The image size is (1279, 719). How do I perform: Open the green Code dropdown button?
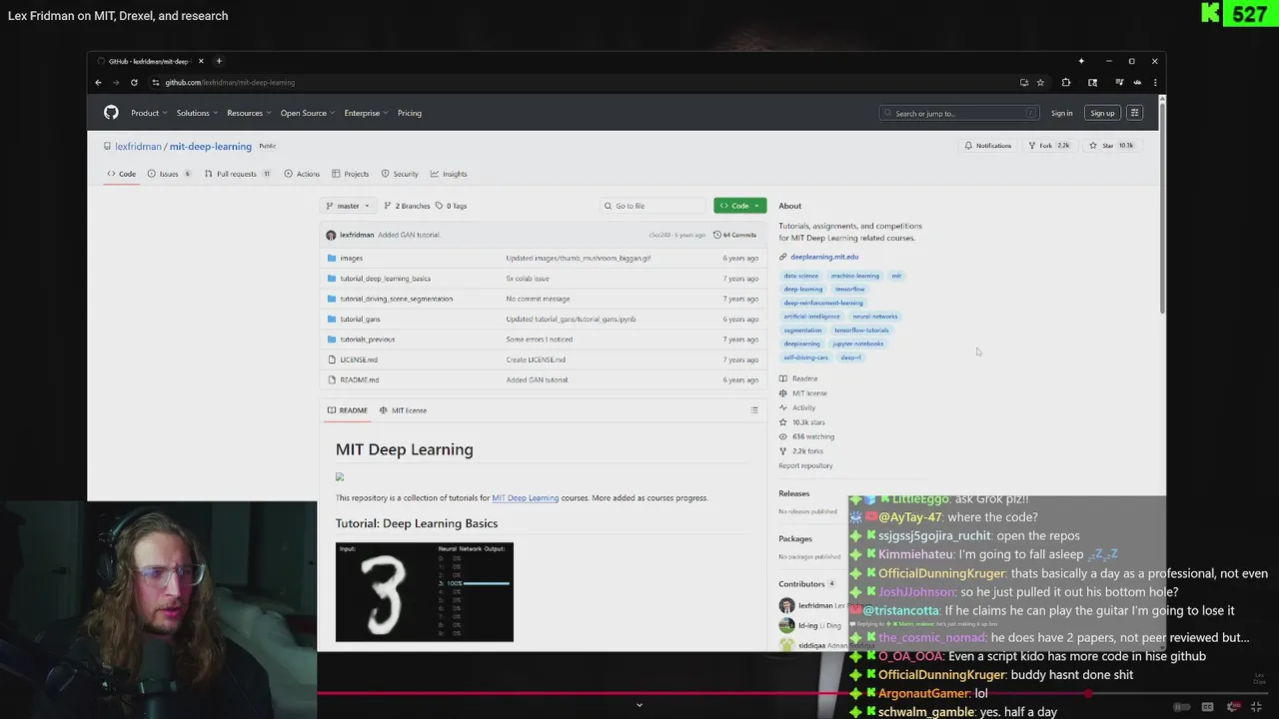pos(739,206)
